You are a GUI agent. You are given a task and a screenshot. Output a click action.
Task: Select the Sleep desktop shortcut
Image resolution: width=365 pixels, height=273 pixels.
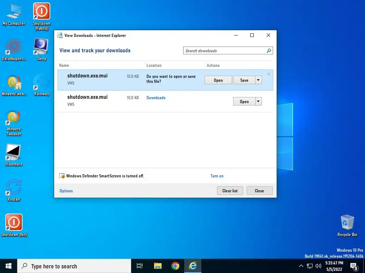click(41, 49)
